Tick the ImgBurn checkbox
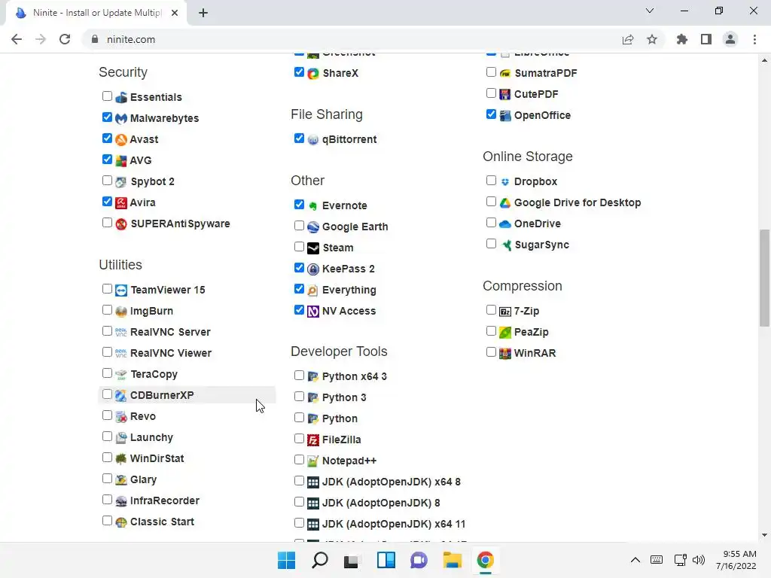771x578 pixels. 107,310
